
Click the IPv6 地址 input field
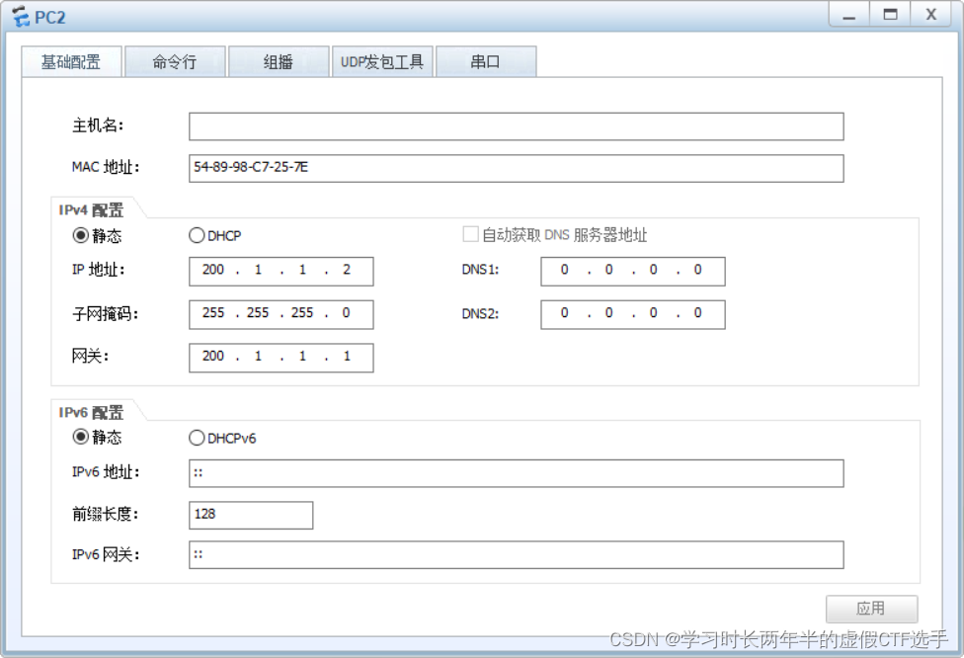[517, 473]
